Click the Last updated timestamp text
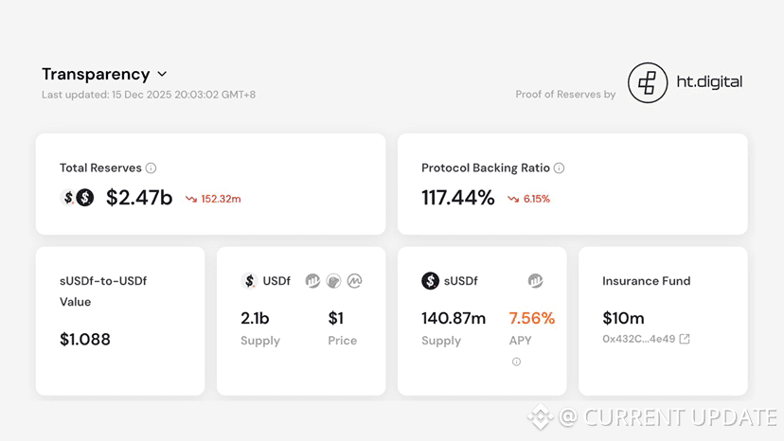This screenshot has width=784, height=441. pos(149,95)
